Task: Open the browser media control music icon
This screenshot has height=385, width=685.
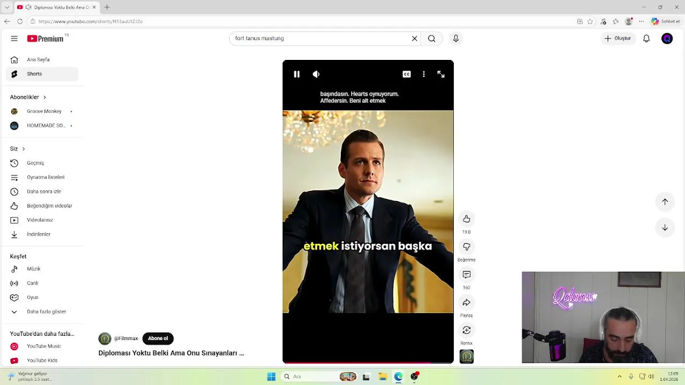Action: pos(604,21)
